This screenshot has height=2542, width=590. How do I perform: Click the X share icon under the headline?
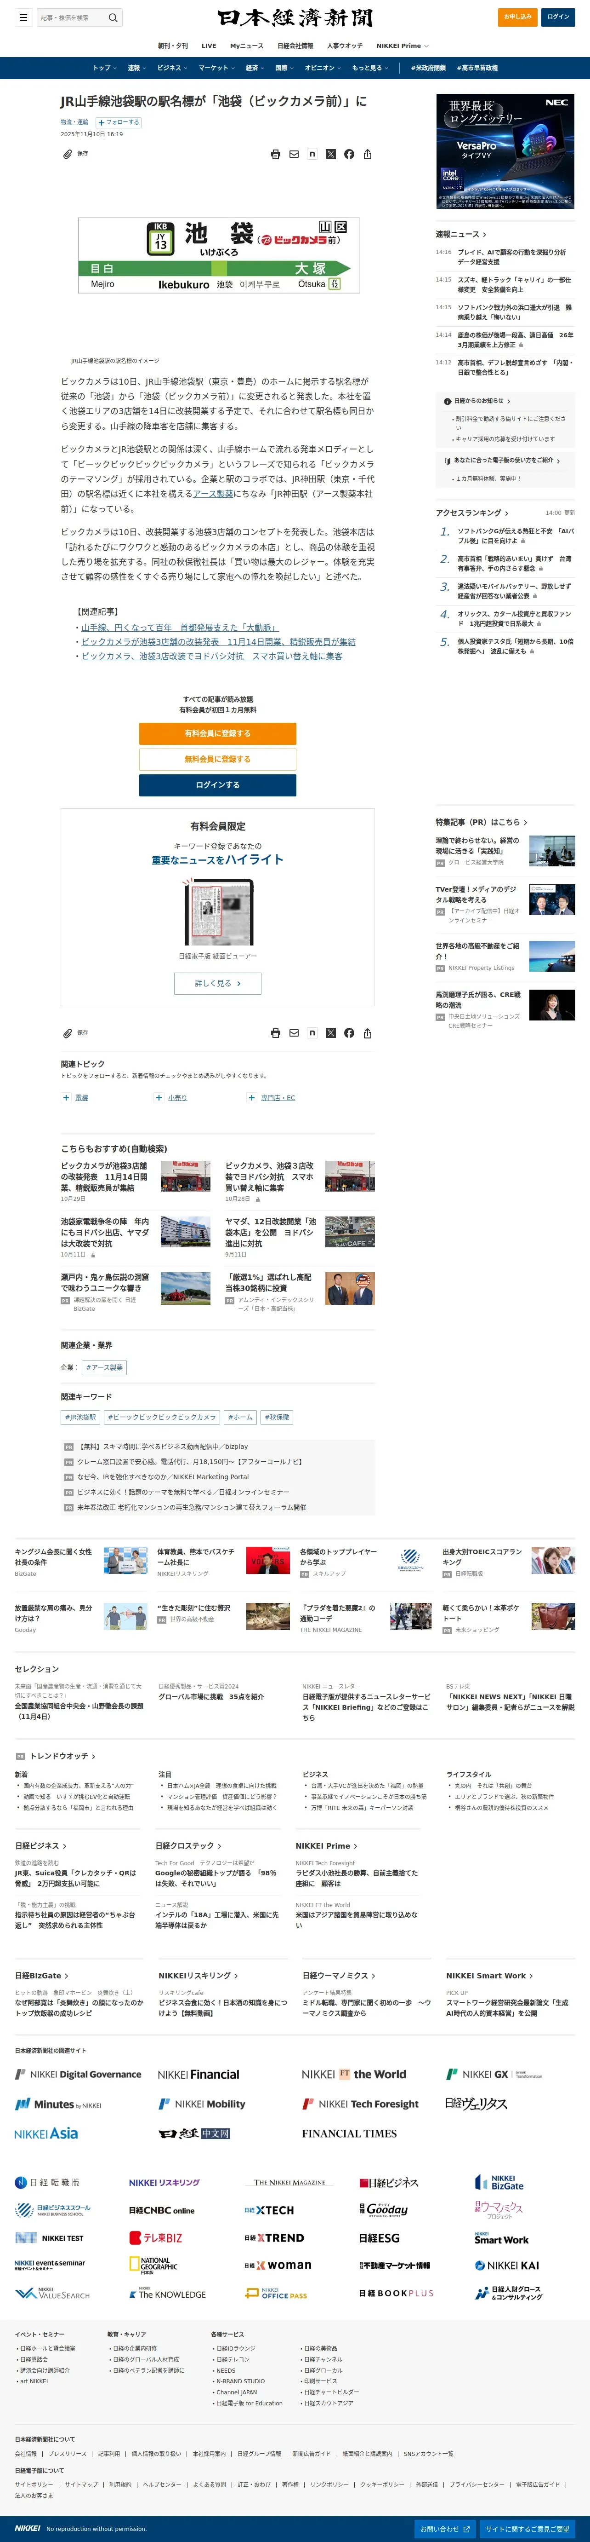331,154
